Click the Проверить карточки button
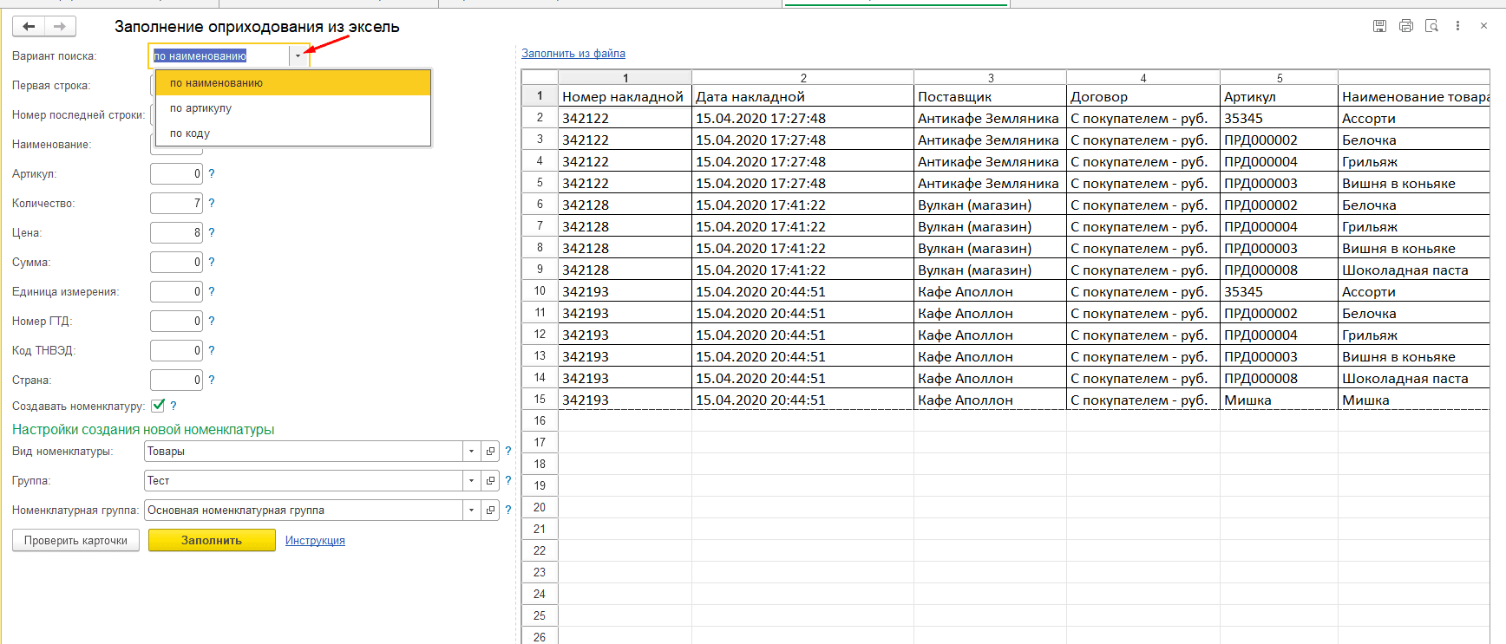The width and height of the screenshot is (1506, 644). click(75, 540)
